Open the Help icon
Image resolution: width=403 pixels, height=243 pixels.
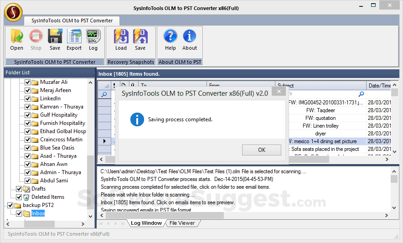tap(170, 36)
